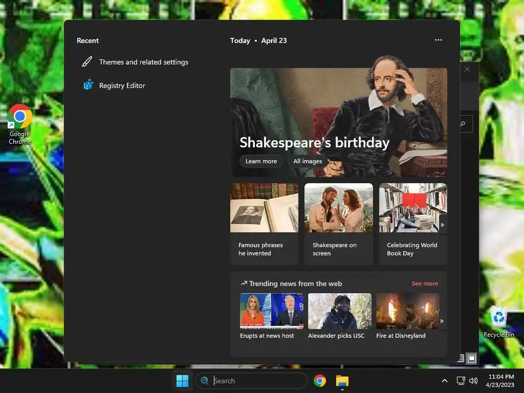Switch background window to details view

coord(462,358)
